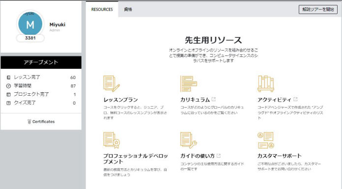Click the 学習時間 row label
Image resolution: width=342 pixels, height=189 pixels.
23,86
